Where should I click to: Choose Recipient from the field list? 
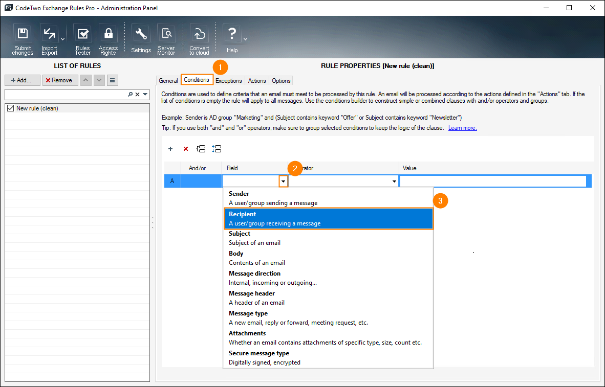(x=329, y=219)
